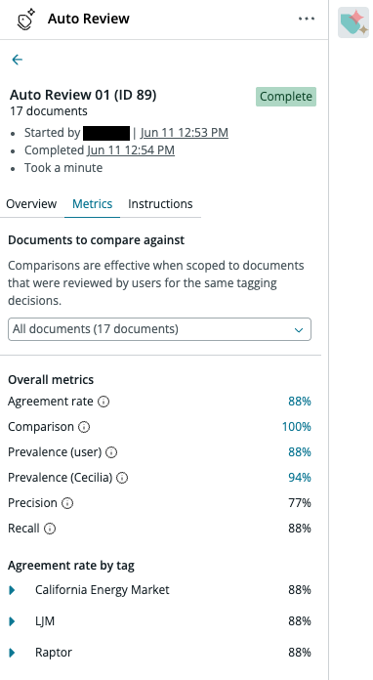
Task: Click info icon next to Agreement rate
Action: point(104,402)
